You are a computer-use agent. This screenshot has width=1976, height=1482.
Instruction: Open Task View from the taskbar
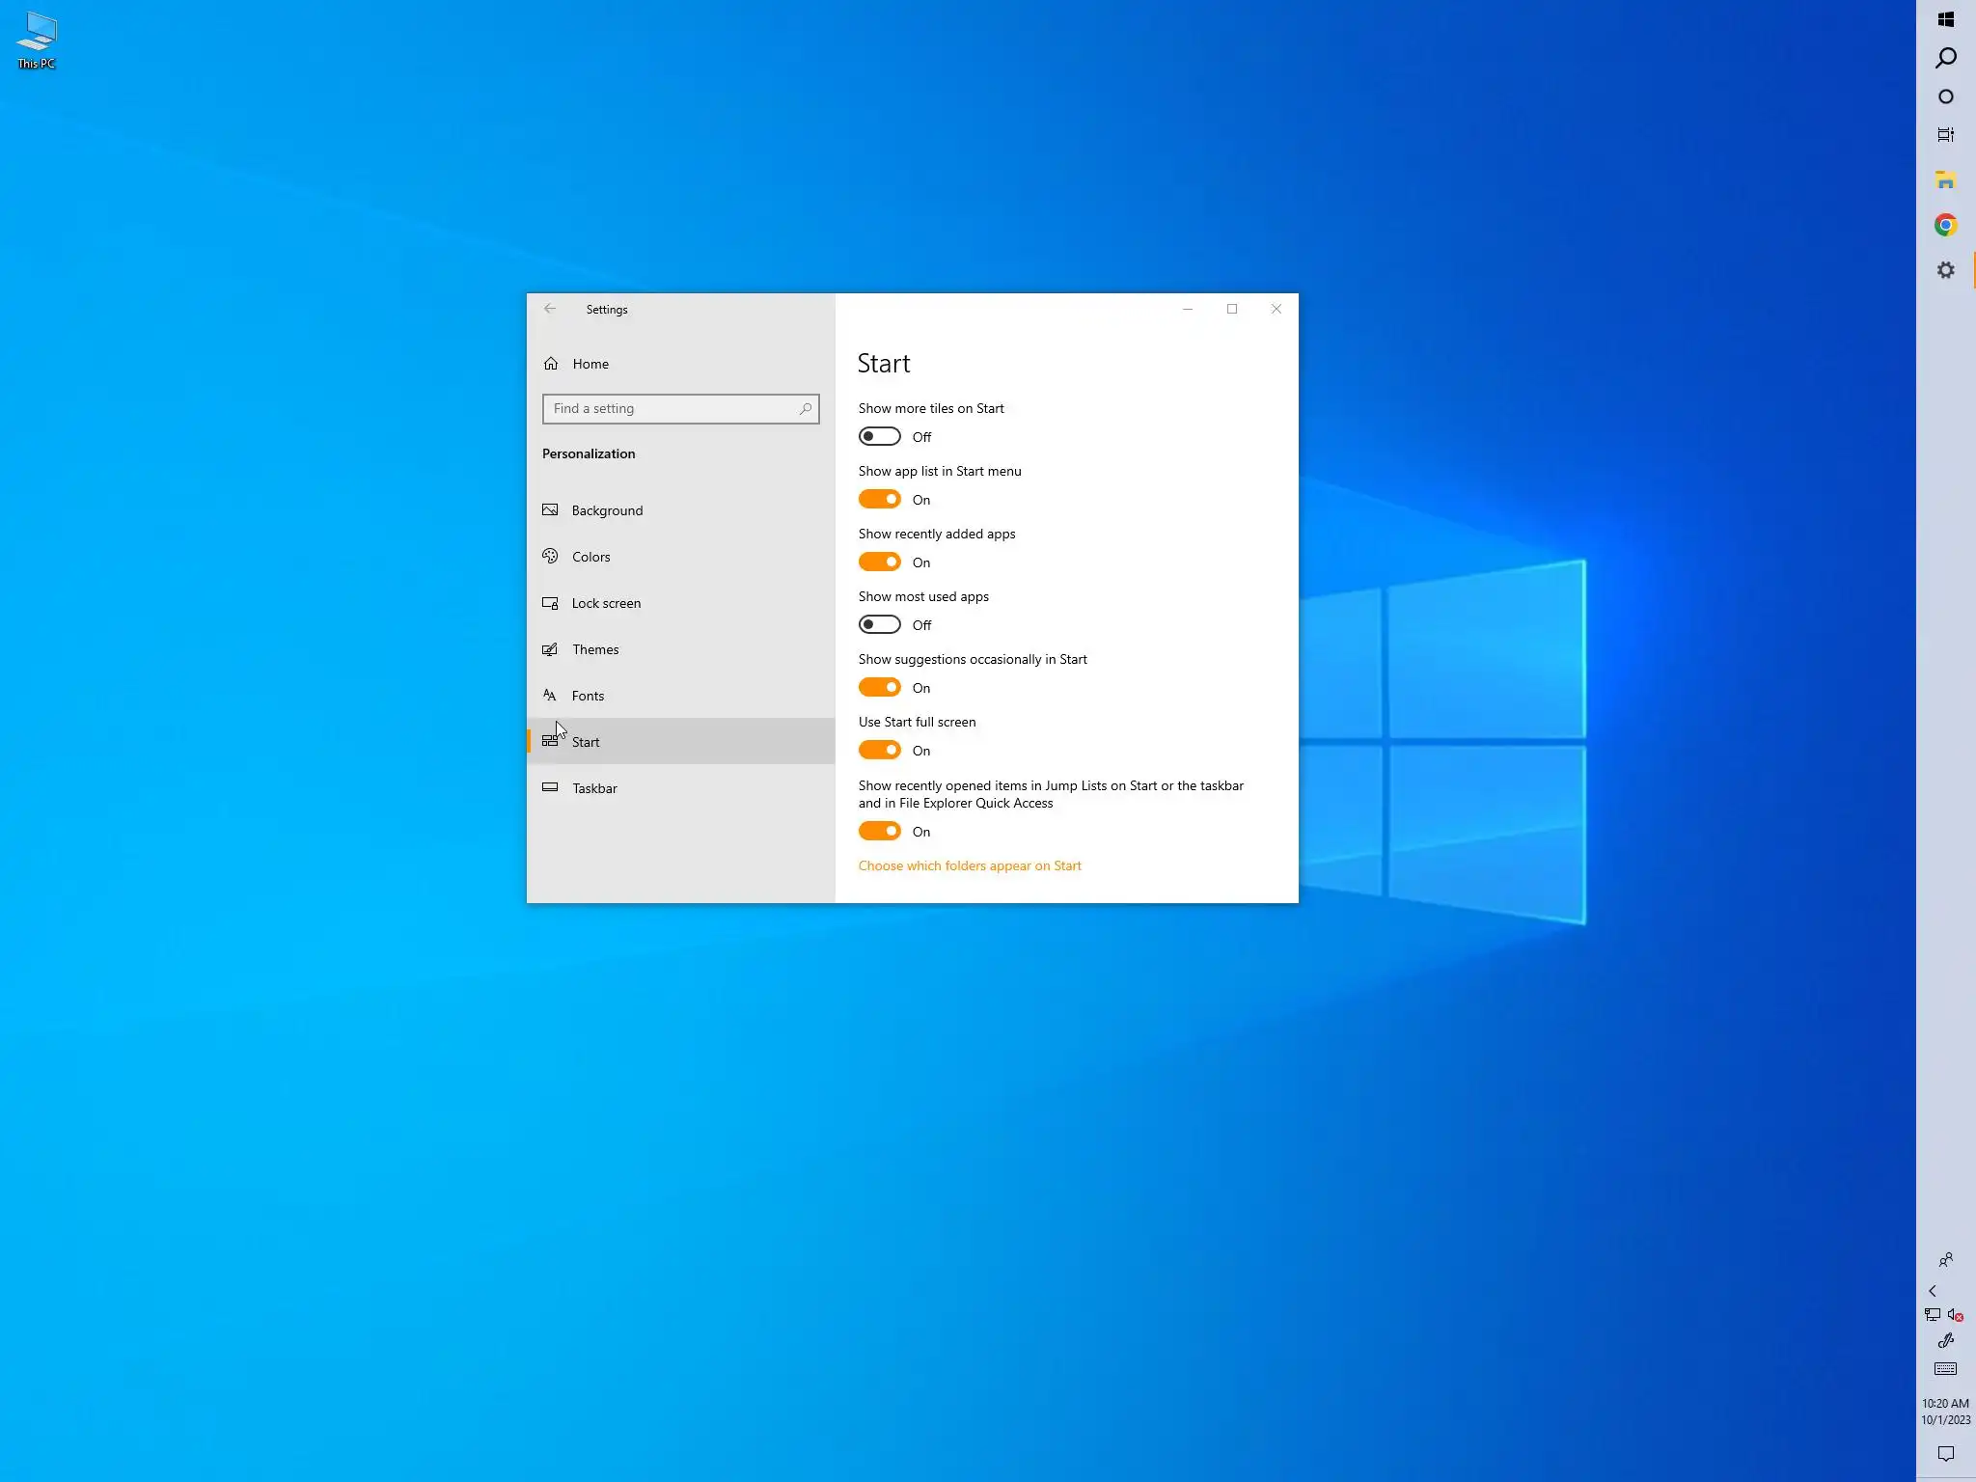[x=1945, y=135]
